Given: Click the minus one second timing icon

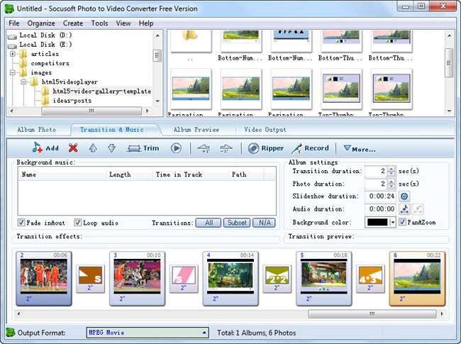Looking at the screenshot, I should 226,148.
